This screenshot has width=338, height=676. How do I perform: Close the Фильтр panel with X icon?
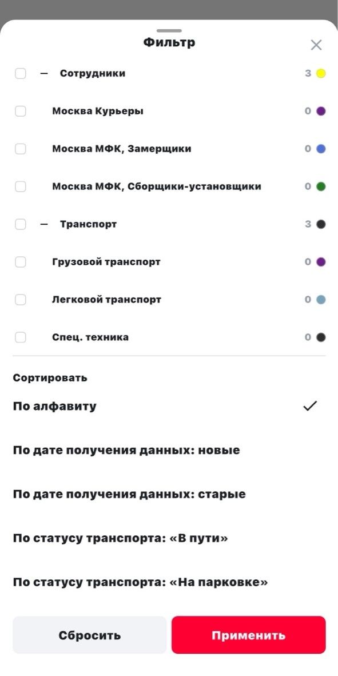point(316,45)
